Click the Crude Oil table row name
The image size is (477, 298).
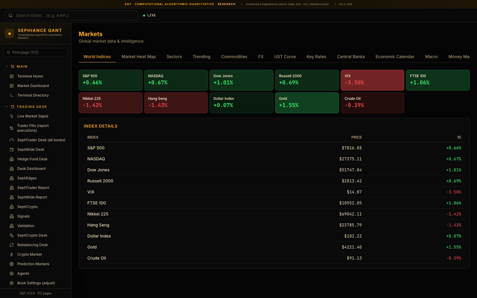tap(97, 258)
